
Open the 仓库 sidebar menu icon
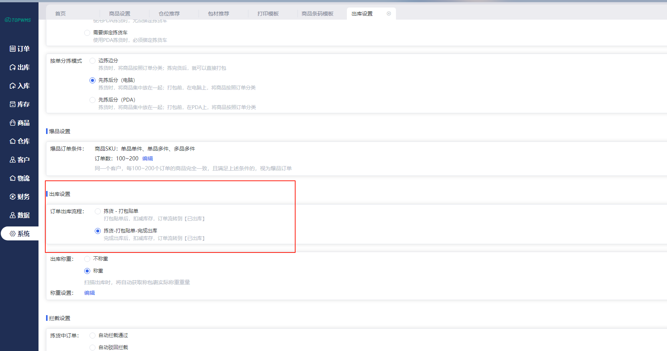pyautogui.click(x=12, y=141)
